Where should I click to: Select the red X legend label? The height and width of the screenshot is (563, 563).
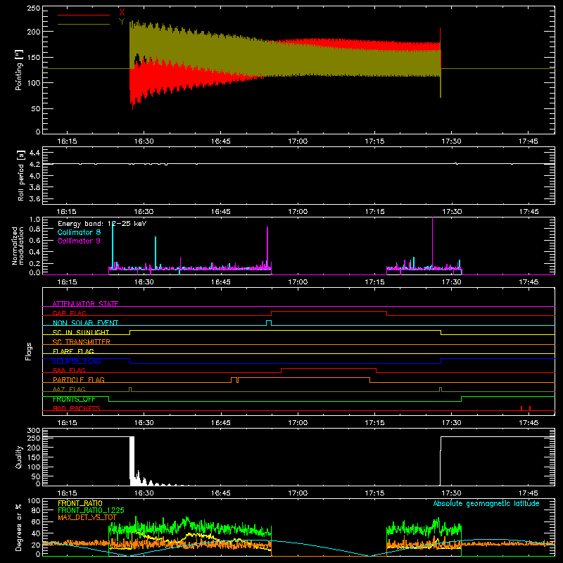[x=122, y=13]
